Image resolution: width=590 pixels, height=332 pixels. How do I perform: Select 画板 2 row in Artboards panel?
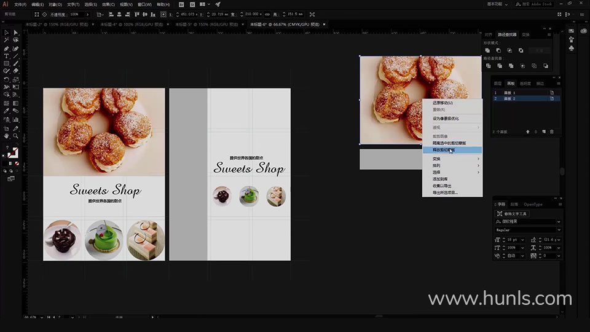(x=527, y=98)
